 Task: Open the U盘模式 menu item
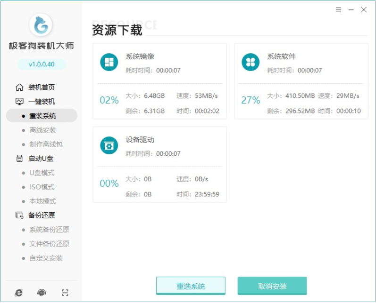click(42, 173)
